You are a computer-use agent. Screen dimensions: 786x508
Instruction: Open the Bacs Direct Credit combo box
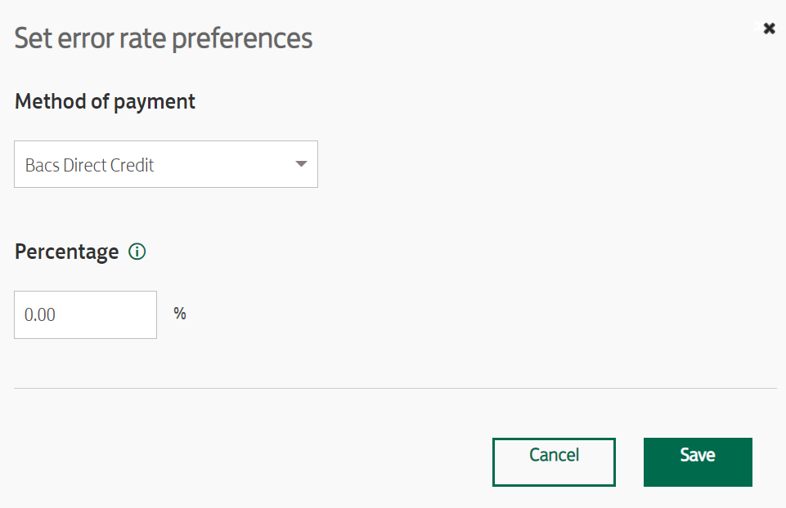click(x=166, y=164)
